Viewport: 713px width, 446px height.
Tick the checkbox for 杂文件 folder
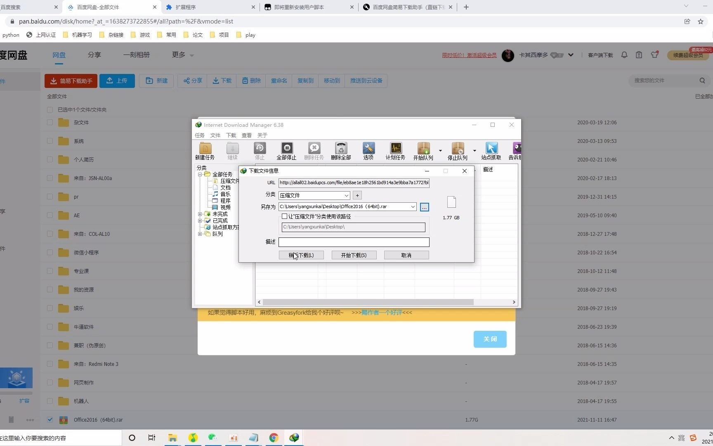click(x=50, y=122)
